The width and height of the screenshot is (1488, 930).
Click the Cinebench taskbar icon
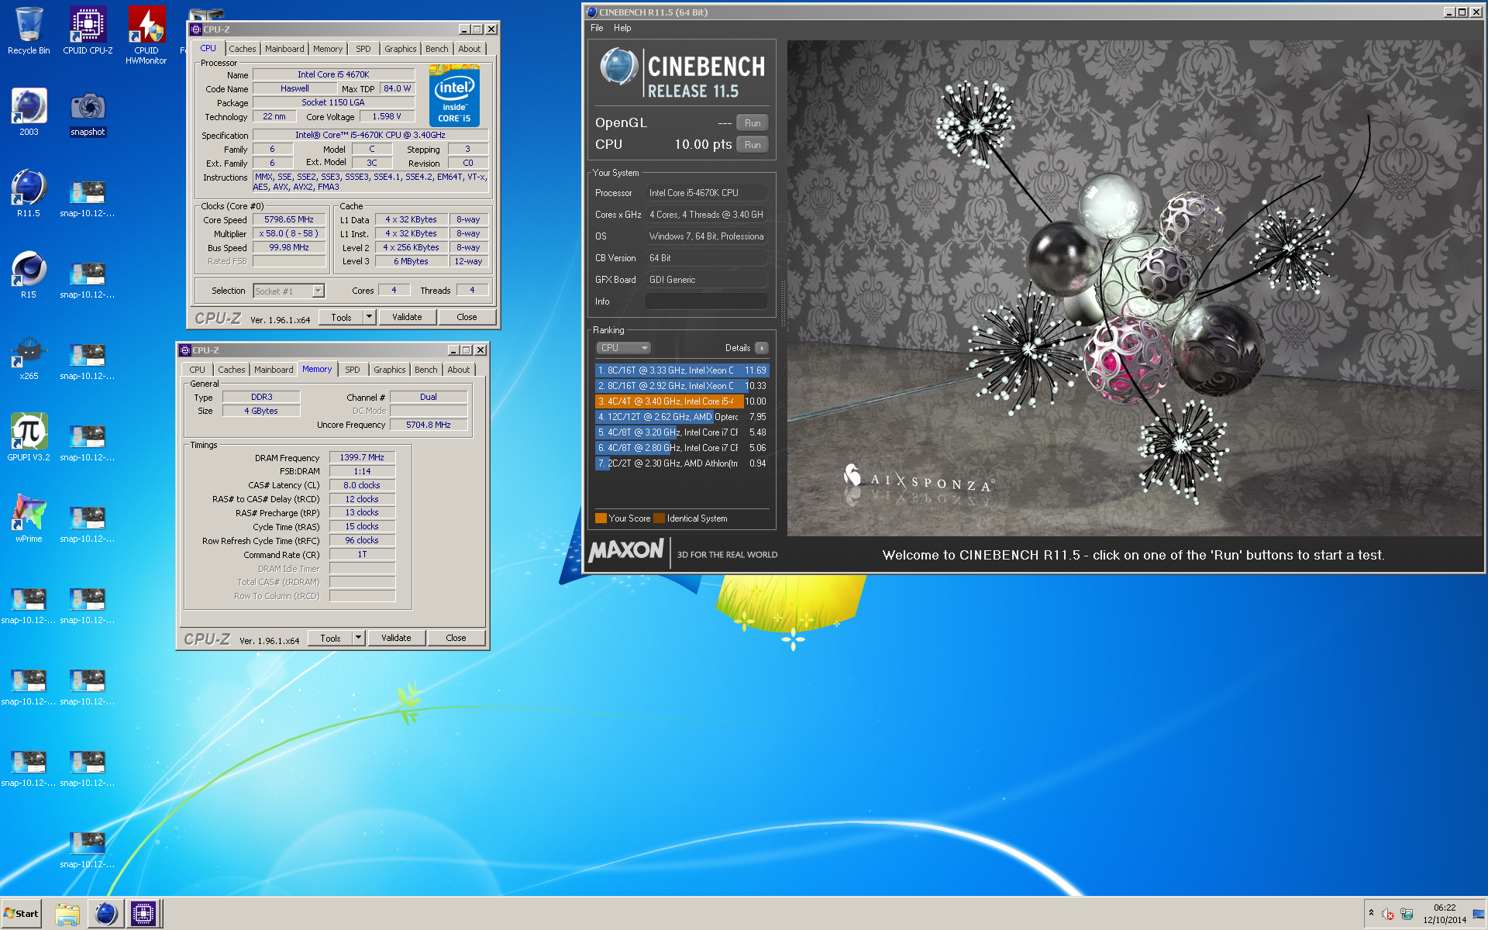click(105, 914)
